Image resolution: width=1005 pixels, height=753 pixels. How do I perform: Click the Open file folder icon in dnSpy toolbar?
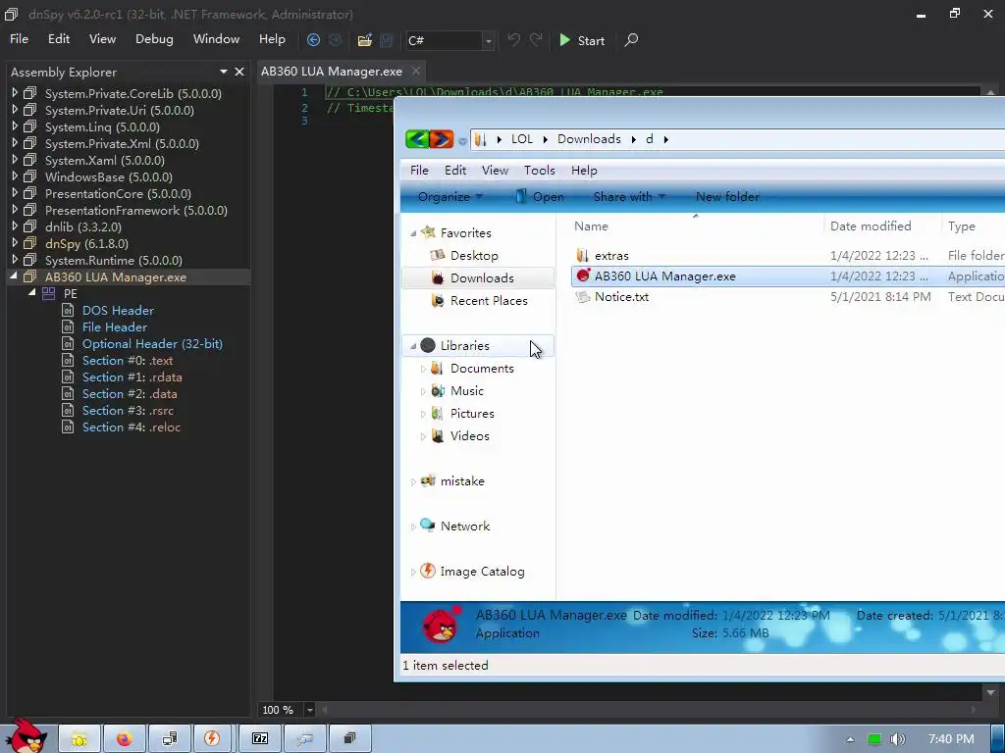[x=365, y=40]
